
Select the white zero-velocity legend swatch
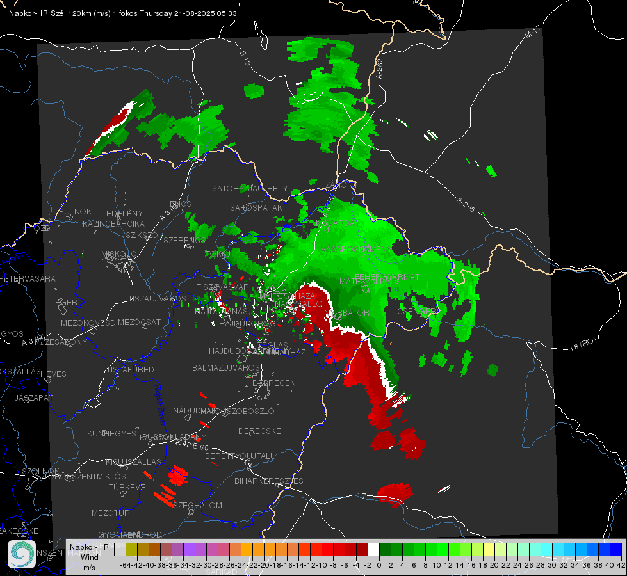point(373,549)
